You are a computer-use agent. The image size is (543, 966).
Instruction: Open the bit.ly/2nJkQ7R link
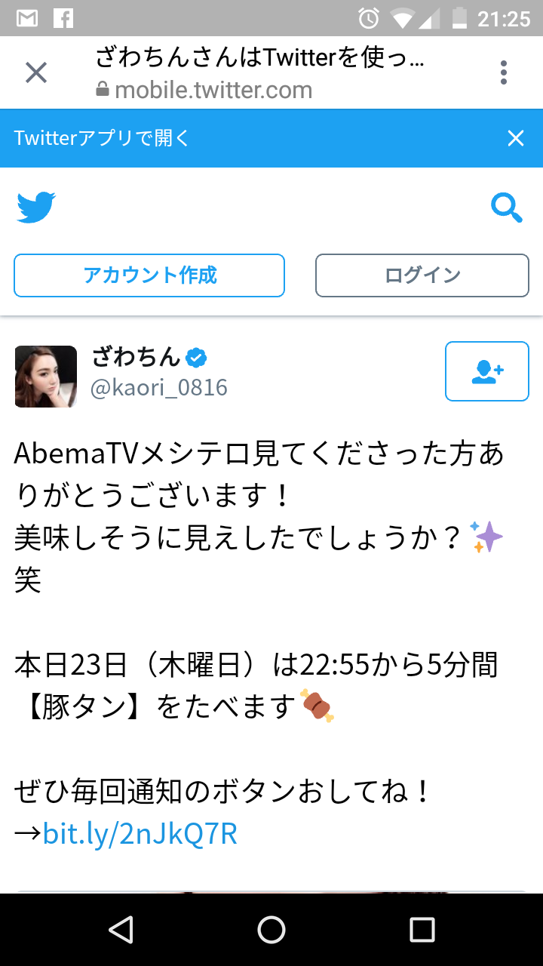click(140, 834)
